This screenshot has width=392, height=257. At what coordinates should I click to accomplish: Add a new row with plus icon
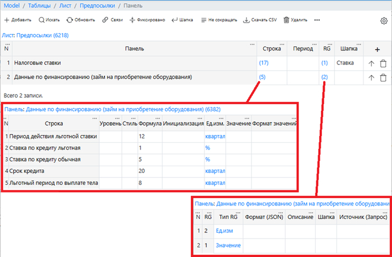pyautogui.click(x=377, y=49)
